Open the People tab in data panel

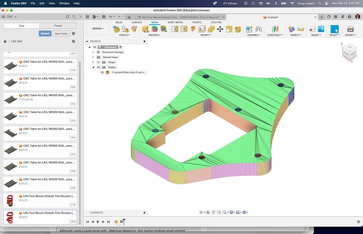pos(58,26)
